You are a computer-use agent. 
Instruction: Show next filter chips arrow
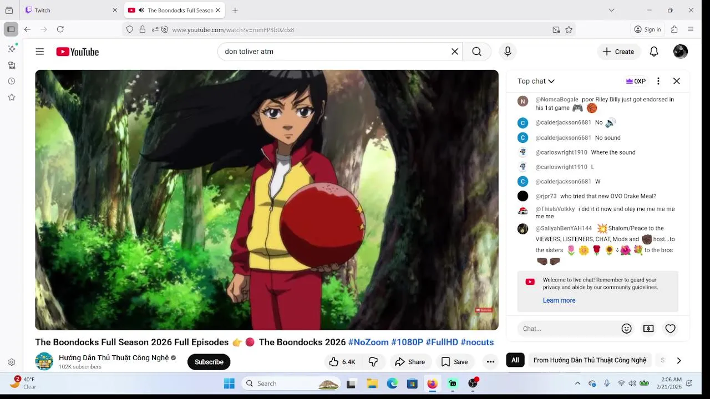(678, 360)
